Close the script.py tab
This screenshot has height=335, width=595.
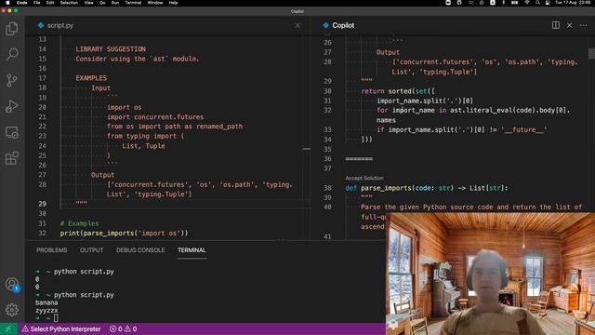coord(297,25)
